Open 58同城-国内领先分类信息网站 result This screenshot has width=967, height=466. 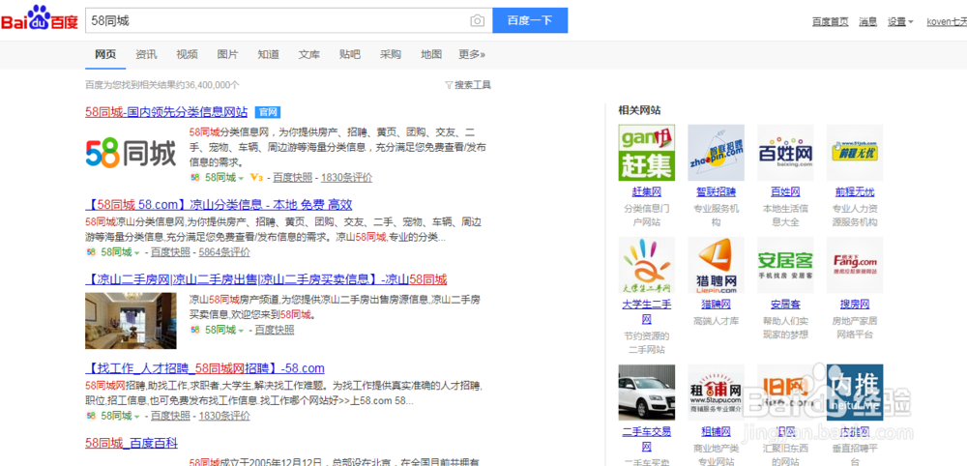tap(166, 112)
